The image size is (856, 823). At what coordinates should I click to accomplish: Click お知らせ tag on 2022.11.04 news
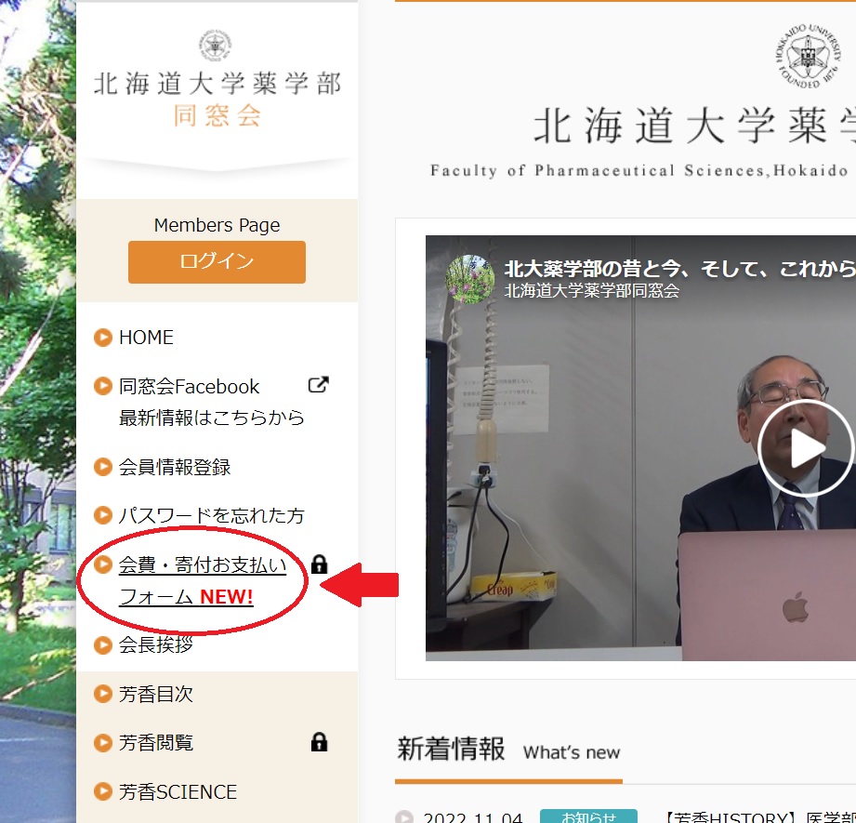click(588, 816)
